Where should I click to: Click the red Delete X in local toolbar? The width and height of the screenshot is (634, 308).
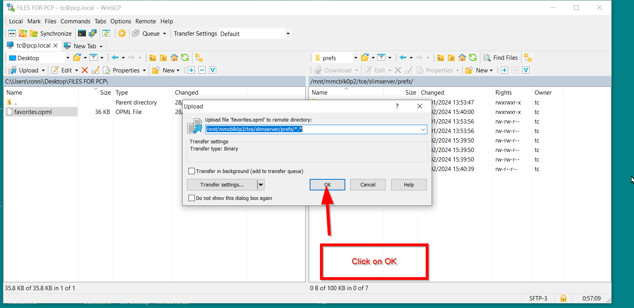tap(85, 70)
